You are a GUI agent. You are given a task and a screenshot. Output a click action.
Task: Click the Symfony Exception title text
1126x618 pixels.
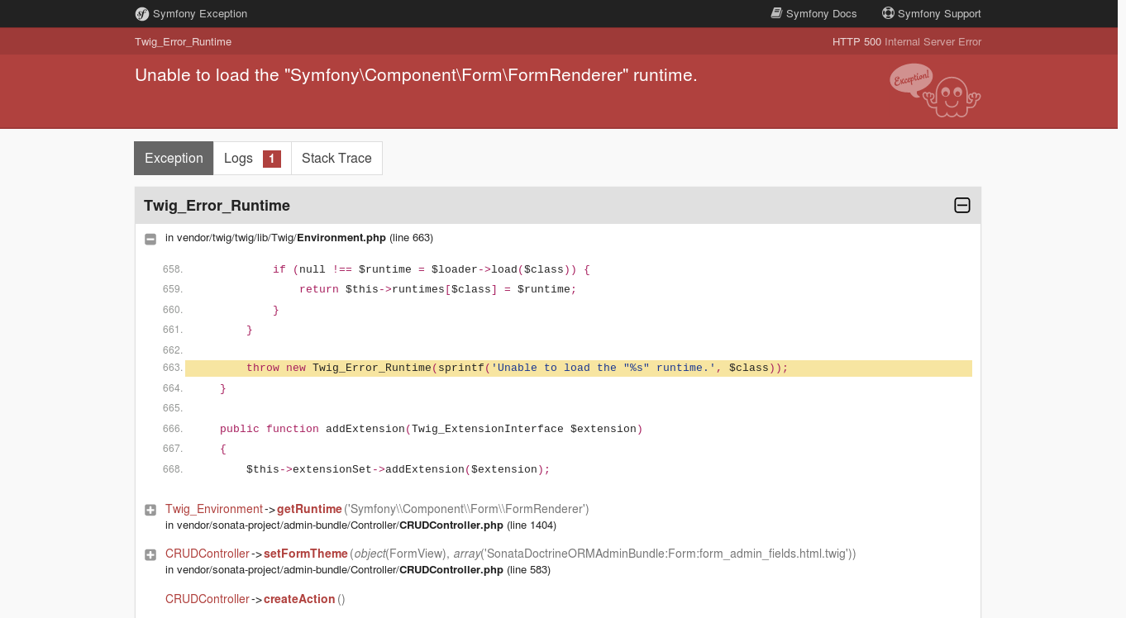coord(200,13)
